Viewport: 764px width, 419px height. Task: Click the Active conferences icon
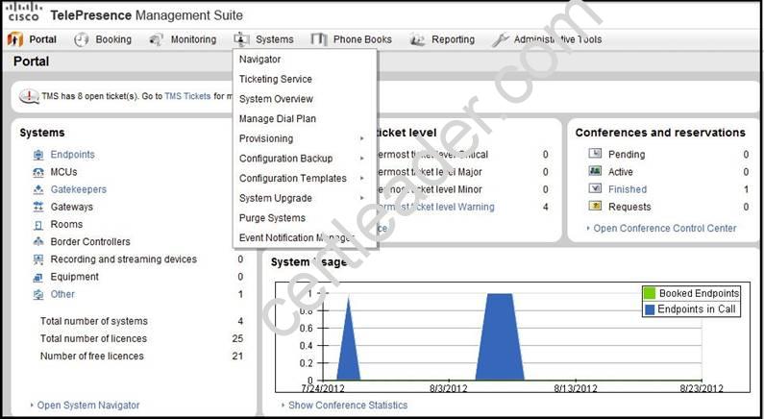(595, 171)
